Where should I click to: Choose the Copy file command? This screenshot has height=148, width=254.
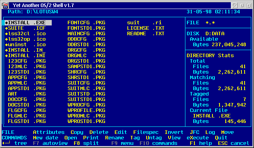click(x=77, y=132)
